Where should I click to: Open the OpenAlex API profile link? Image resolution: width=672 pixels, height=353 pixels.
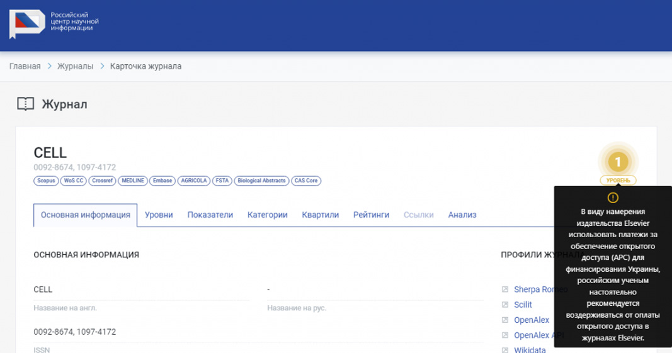pos(538,335)
